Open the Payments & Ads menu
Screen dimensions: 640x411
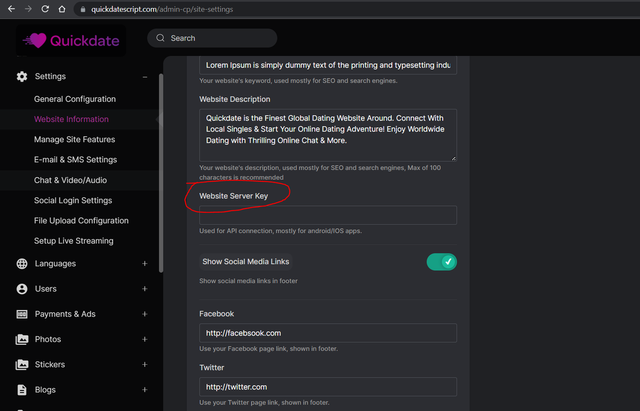pos(65,314)
